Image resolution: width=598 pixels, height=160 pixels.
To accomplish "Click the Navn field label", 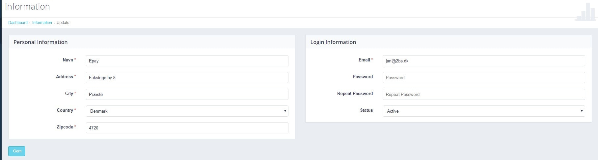I will pos(68,60).
